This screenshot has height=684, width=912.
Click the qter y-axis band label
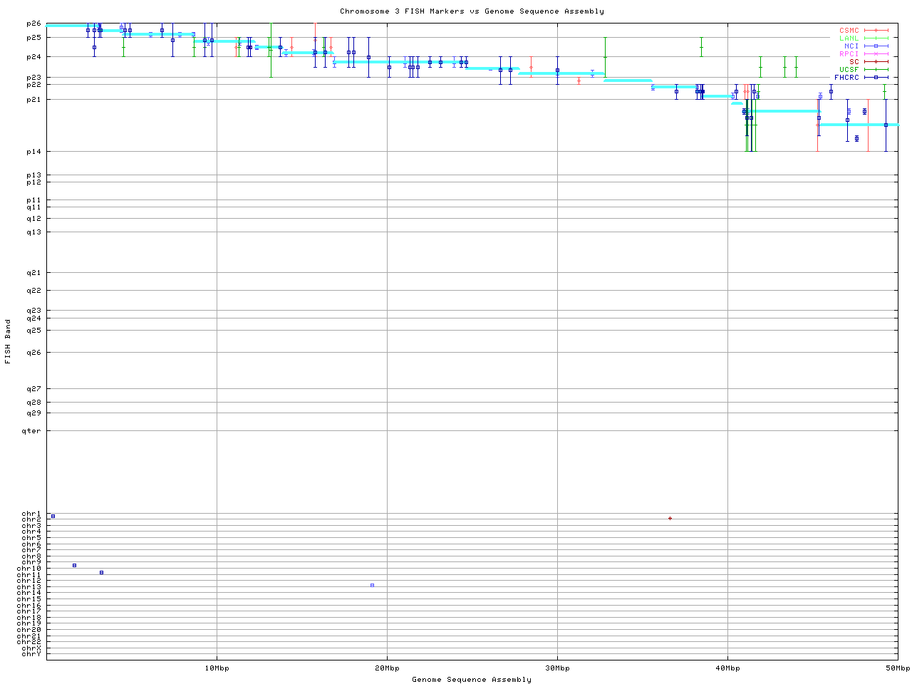point(31,431)
